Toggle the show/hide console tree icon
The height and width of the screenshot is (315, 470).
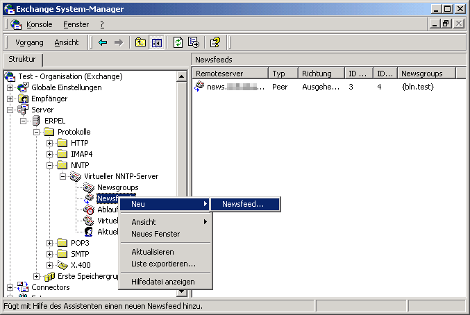(x=156, y=42)
